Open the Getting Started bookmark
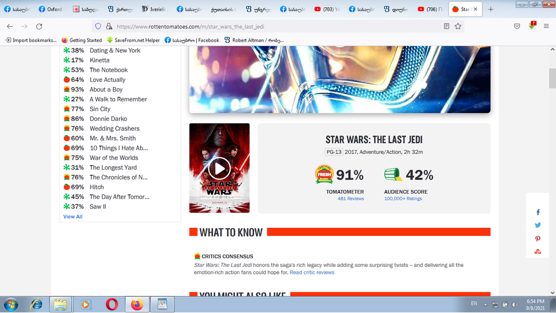The height and width of the screenshot is (313, 556). point(81,40)
